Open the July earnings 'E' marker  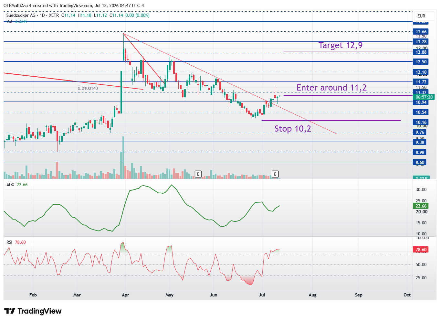(x=275, y=174)
